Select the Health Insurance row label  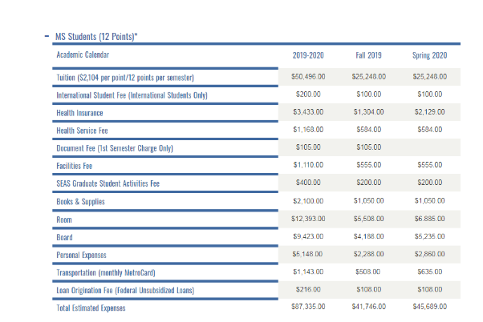pos(79,113)
